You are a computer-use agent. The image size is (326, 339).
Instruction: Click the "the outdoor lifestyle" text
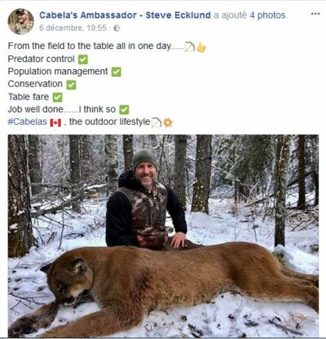109,121
